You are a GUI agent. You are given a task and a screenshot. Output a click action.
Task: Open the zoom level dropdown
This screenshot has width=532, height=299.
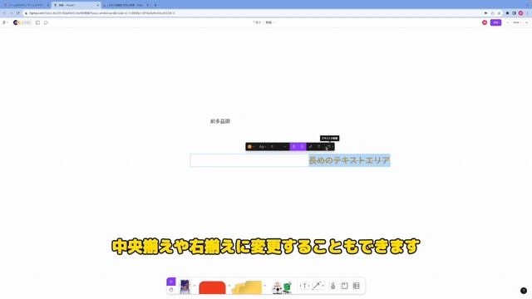pos(517,22)
